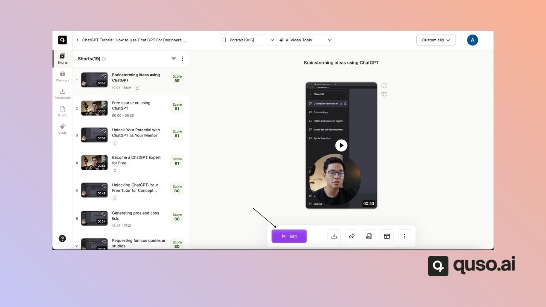Click the video title ChatGPT Tutorial text
This screenshot has width=546, height=307.
134,40
